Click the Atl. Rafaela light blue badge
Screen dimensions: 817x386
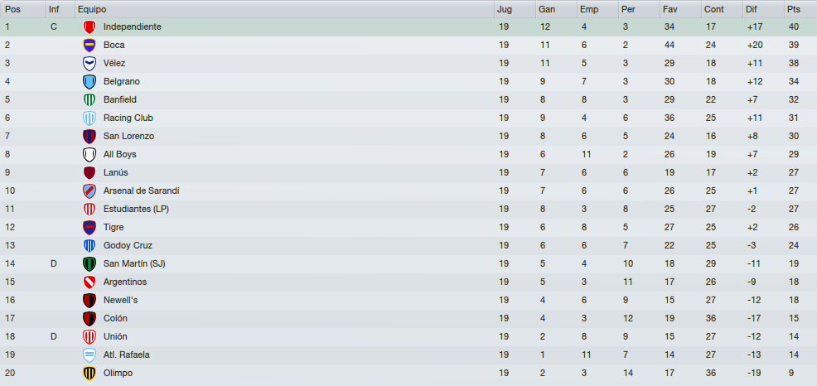89,355
